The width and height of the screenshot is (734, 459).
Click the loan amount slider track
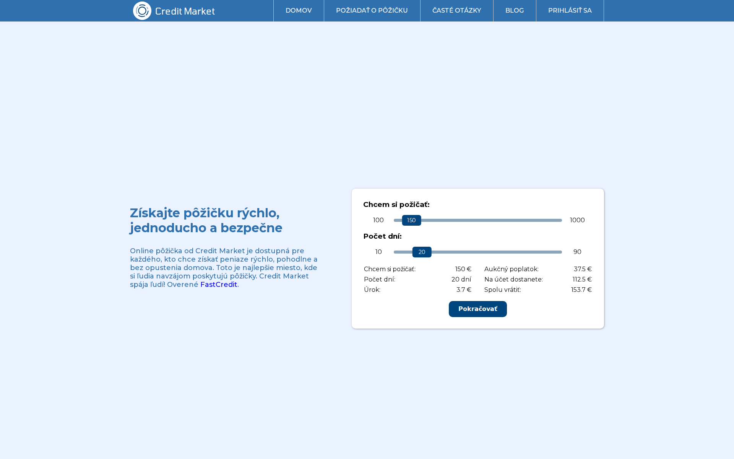[x=497, y=220]
